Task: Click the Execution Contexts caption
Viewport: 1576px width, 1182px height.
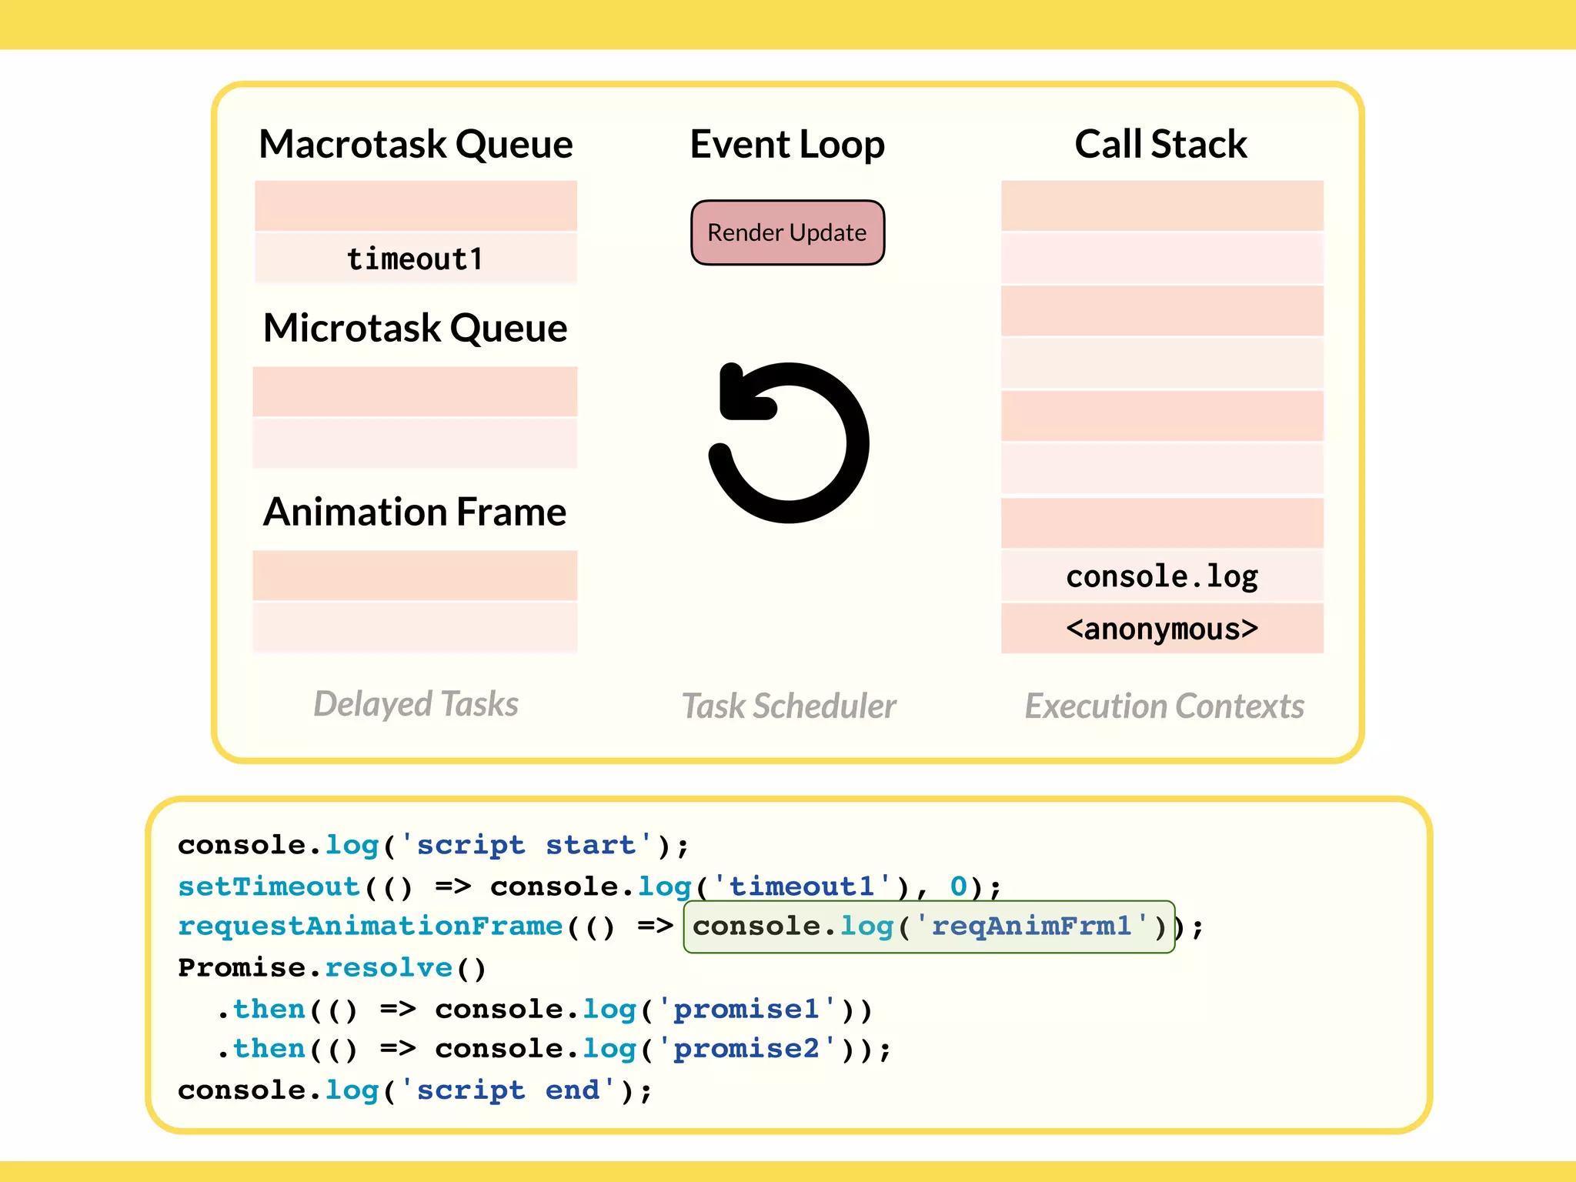Action: coord(1164,706)
